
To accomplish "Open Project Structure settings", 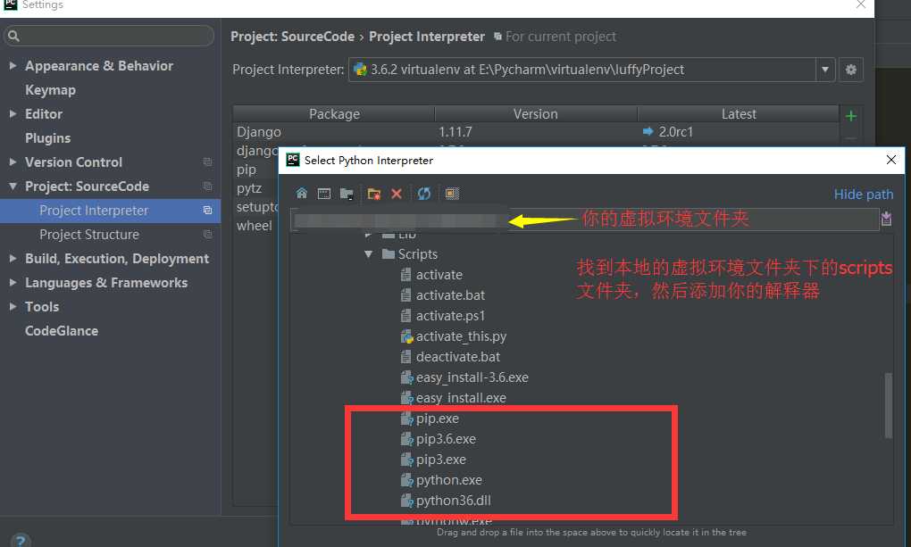I will click(x=89, y=235).
